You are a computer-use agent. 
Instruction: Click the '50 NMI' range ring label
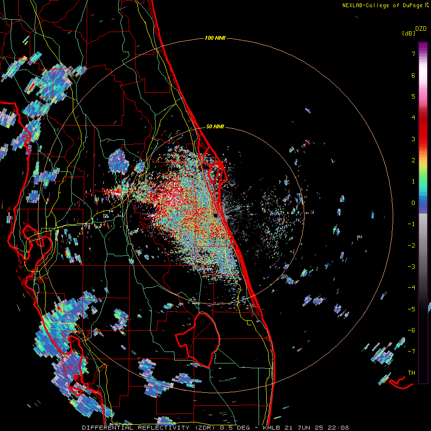215,127
